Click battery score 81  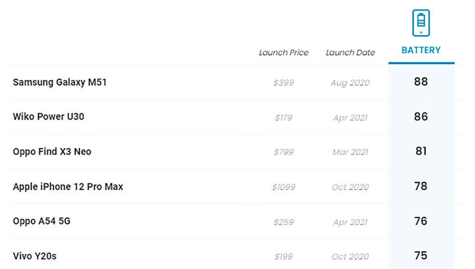421,151
